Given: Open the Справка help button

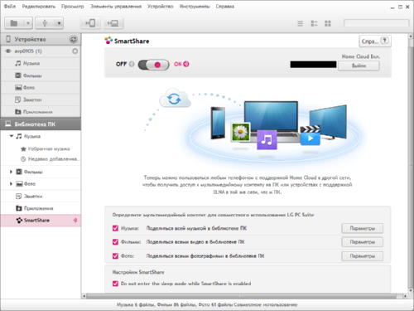Looking at the screenshot, I should pos(375,41).
